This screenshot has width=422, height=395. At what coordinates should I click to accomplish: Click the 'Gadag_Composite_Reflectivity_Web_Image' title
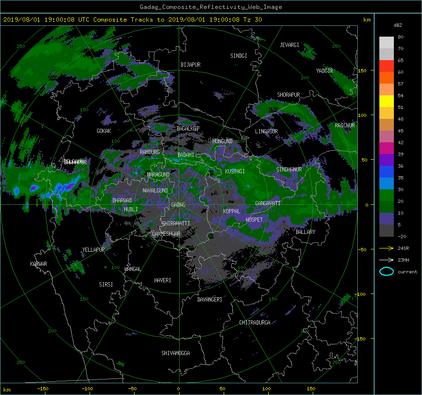coord(211,7)
